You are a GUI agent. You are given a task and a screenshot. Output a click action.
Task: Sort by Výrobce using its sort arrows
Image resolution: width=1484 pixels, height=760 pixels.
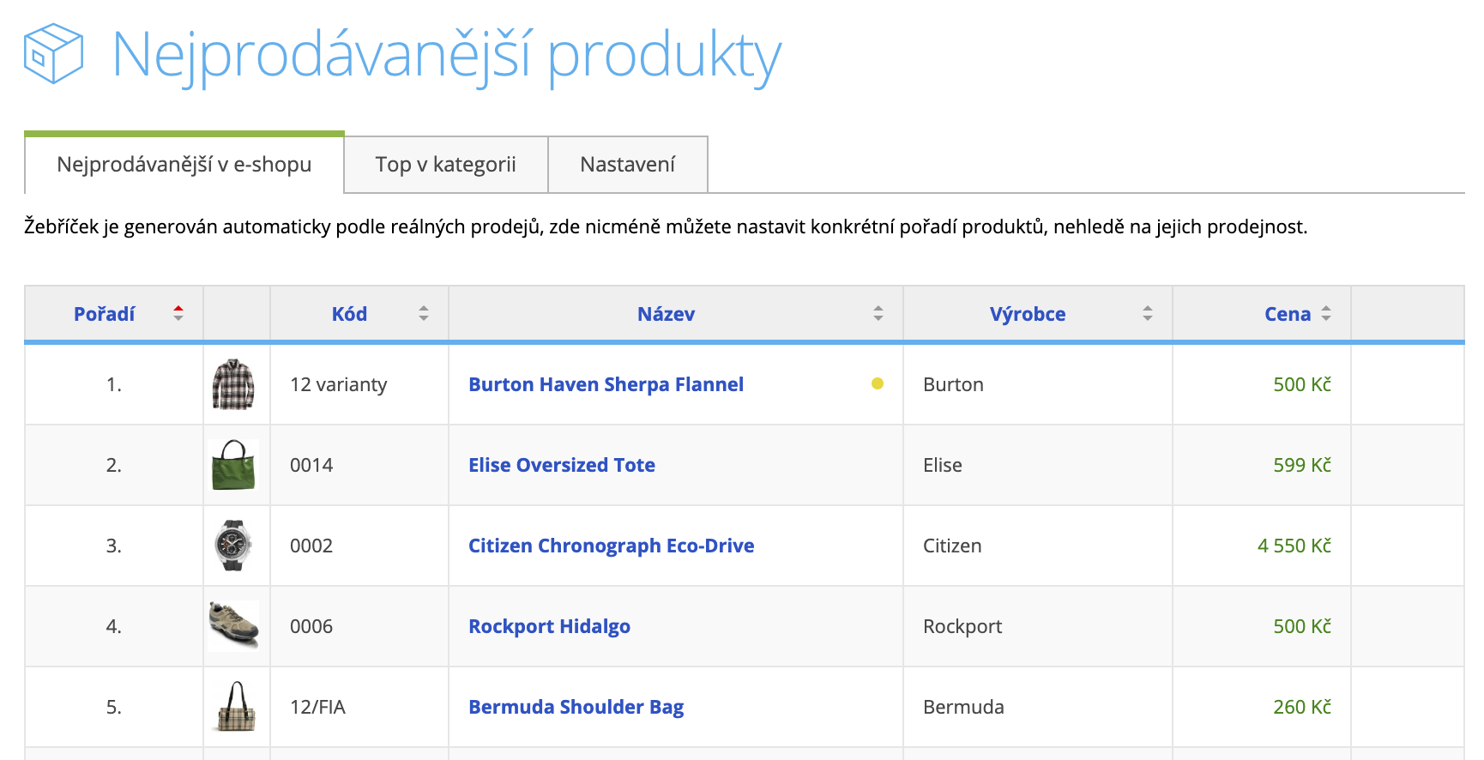(1148, 313)
